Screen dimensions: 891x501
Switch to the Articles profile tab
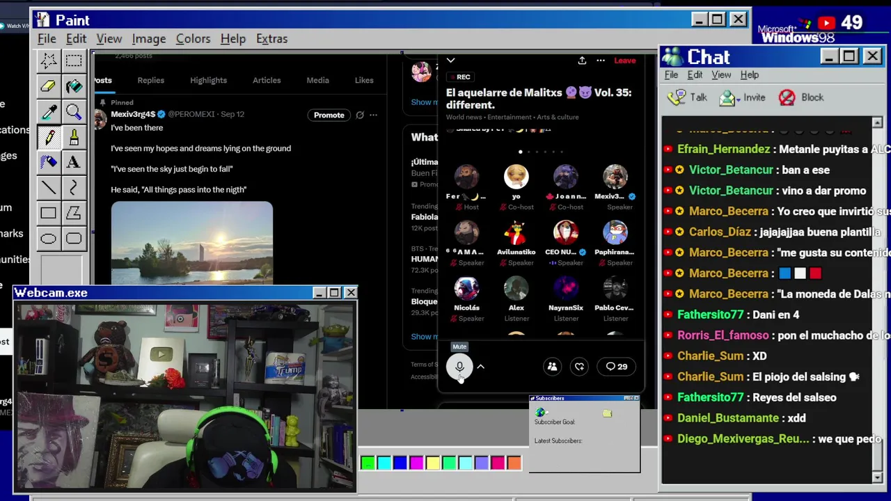267,80
